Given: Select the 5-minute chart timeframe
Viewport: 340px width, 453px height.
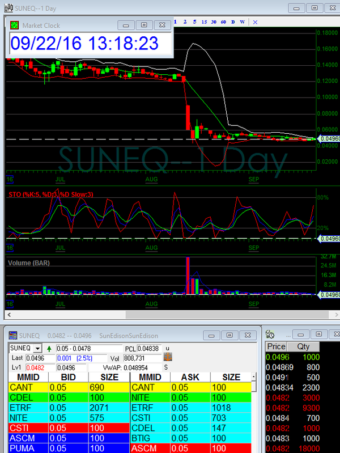Looking at the screenshot, I should coord(194,22).
